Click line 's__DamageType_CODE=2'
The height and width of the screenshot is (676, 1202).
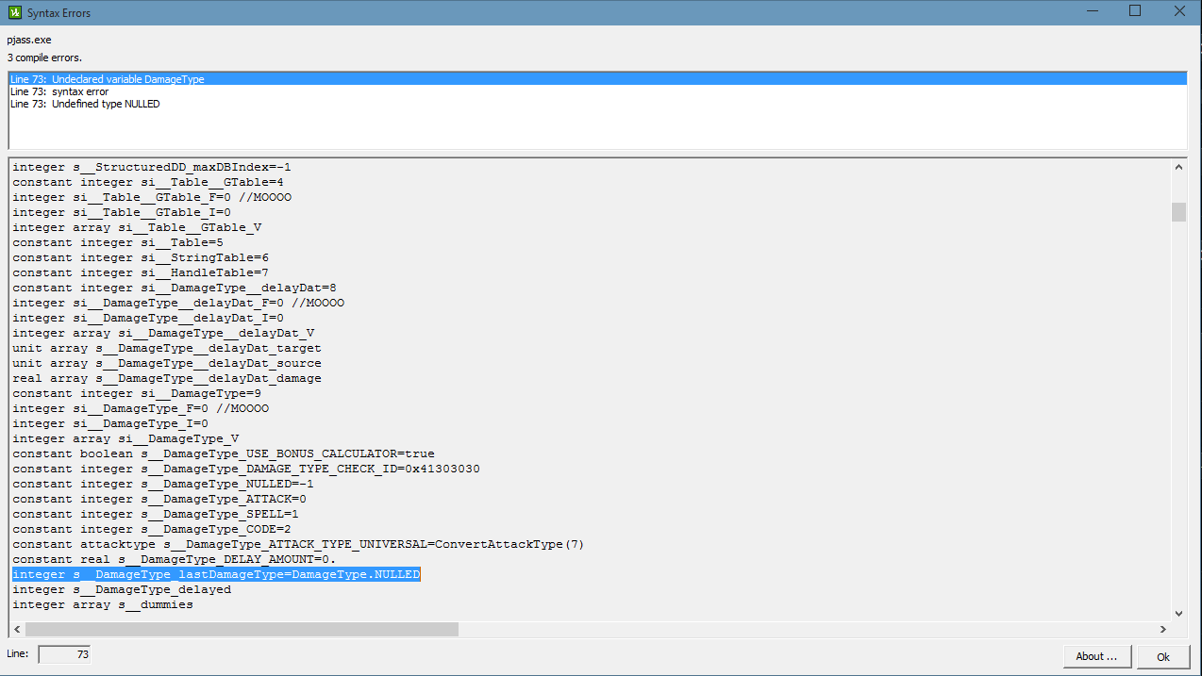click(x=152, y=529)
